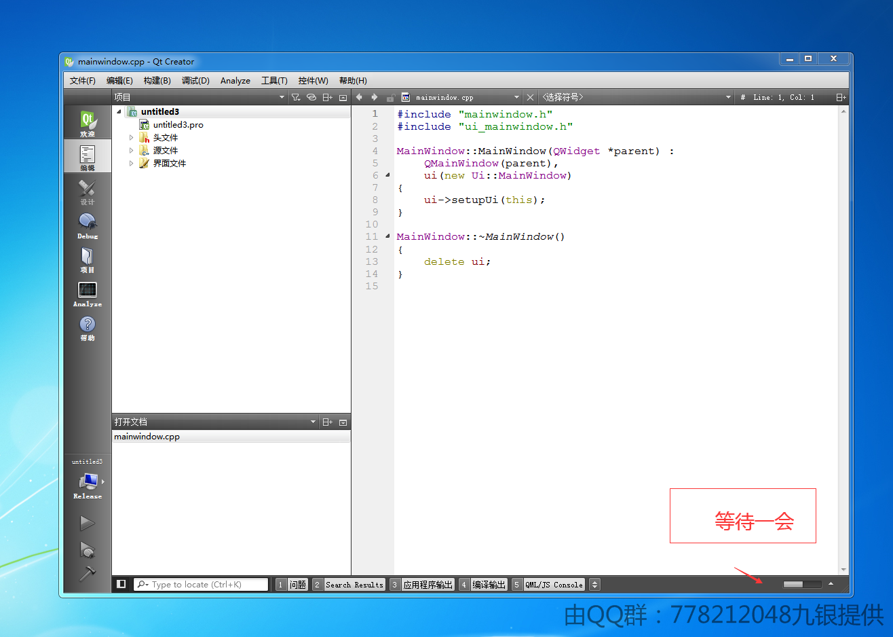893x637 pixels.
Task: Split the editor view
Action: click(841, 97)
